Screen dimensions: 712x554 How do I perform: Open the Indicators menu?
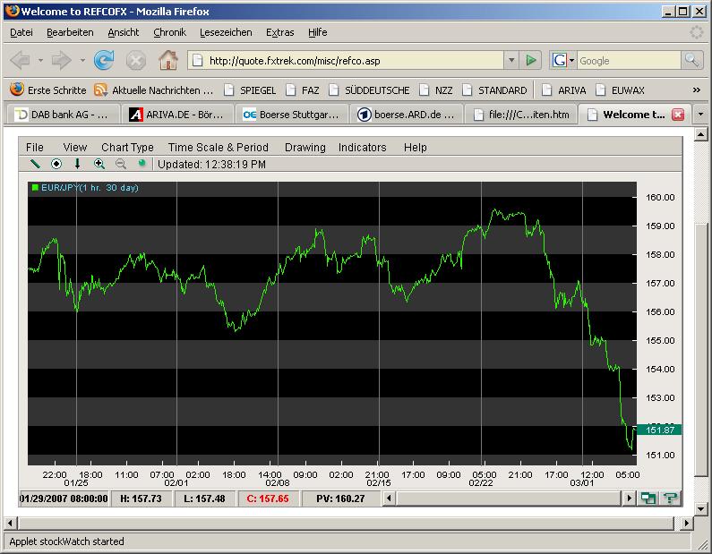click(x=362, y=147)
